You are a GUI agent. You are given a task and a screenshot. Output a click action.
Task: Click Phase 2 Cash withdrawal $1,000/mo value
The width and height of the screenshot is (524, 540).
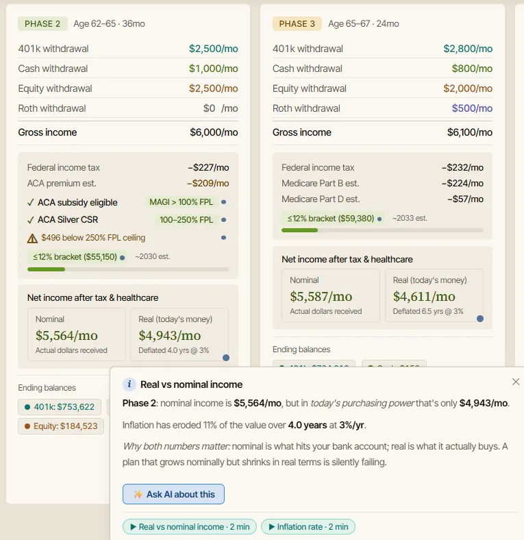click(x=214, y=69)
